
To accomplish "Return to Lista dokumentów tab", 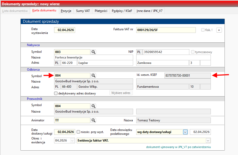I will point(15,11).
